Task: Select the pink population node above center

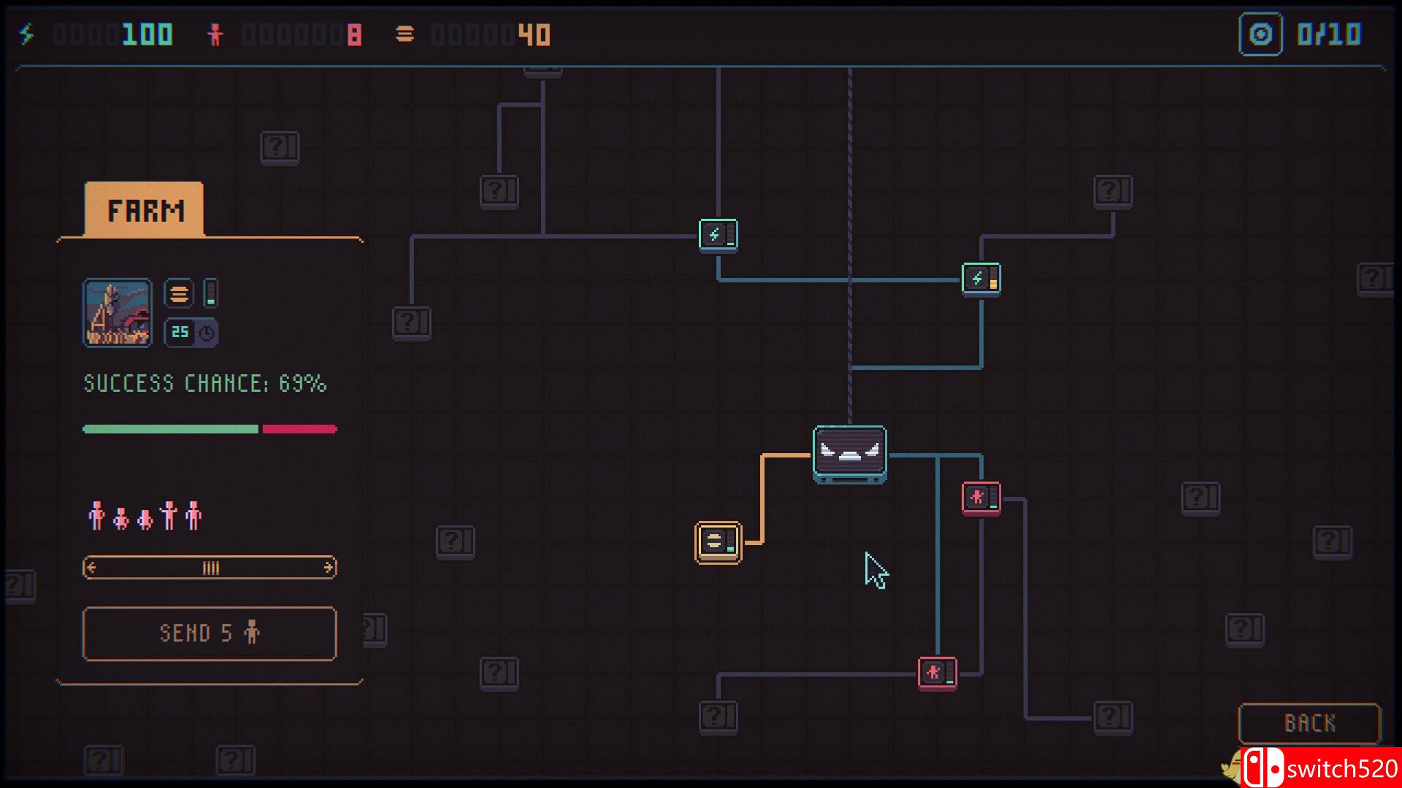Action: (x=982, y=498)
